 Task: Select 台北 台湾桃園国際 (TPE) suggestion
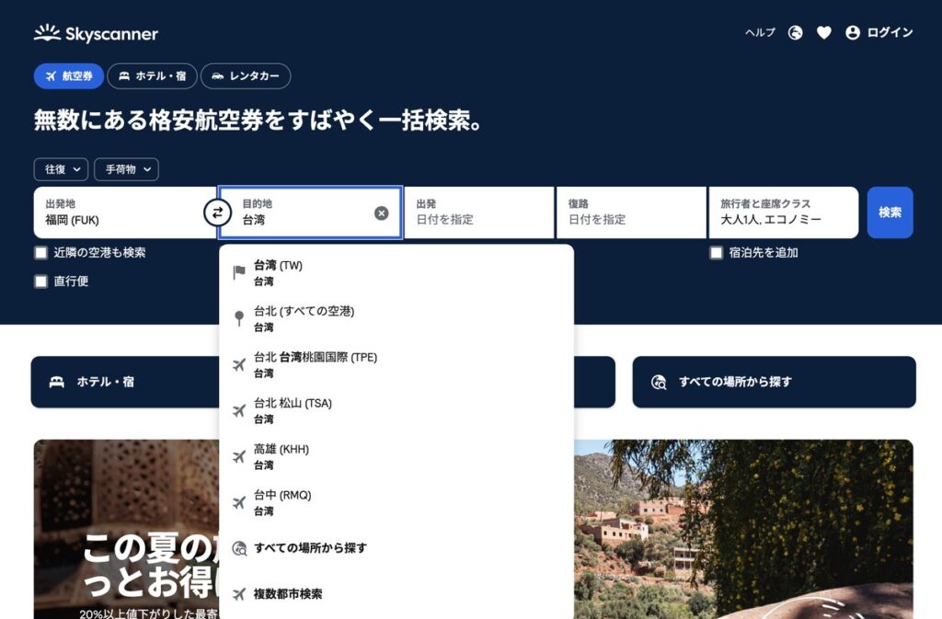pos(396,364)
